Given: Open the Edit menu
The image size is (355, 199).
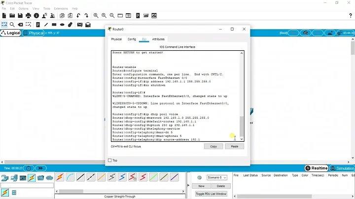Looking at the screenshot, I should click(12, 8).
